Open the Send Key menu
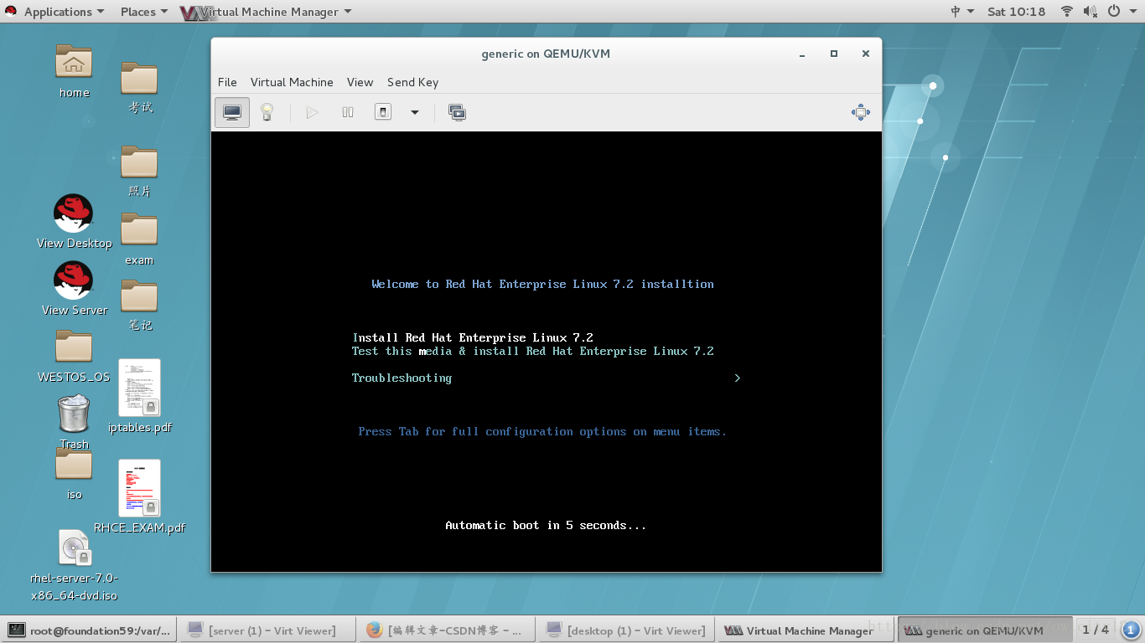The image size is (1145, 643). click(412, 82)
